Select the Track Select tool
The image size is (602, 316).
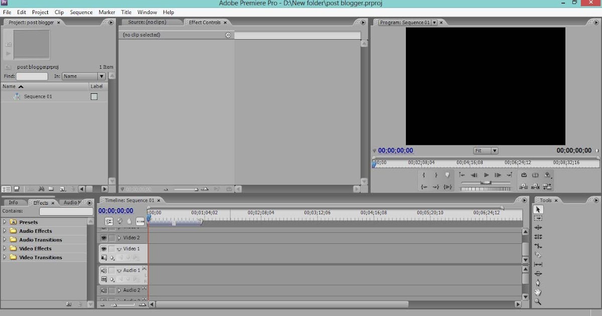tap(538, 218)
